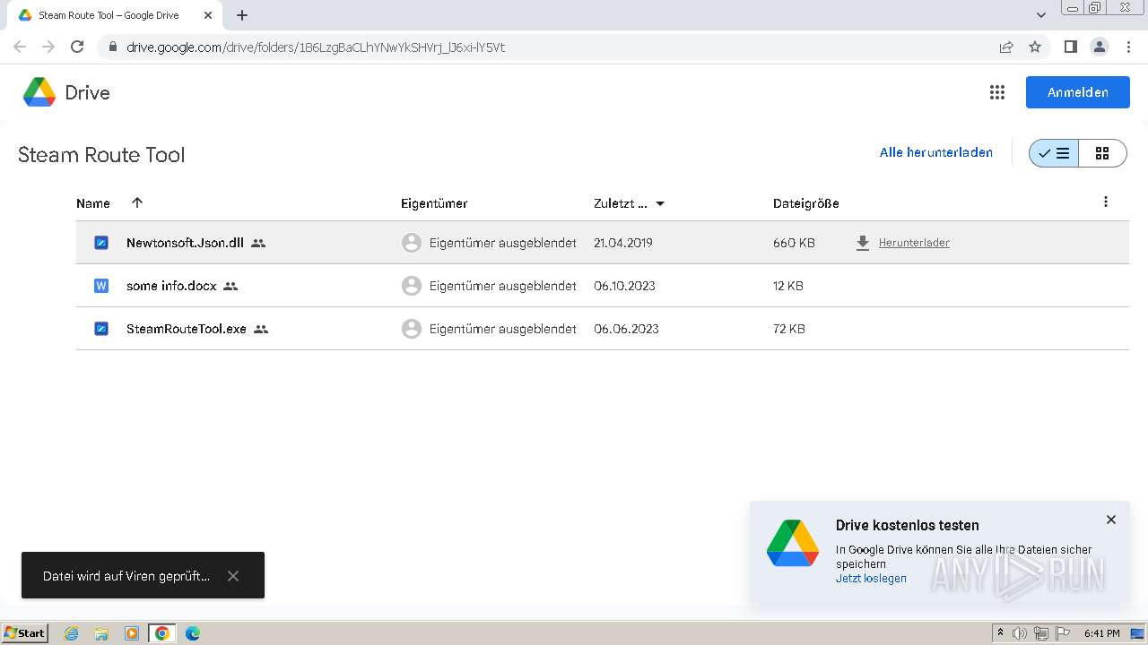Screen dimensions: 1148x645
Task: Click the Chrome taskbar button
Action: click(162, 633)
